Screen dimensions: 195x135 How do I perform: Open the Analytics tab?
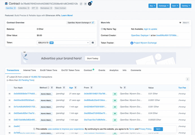tap(114, 70)
